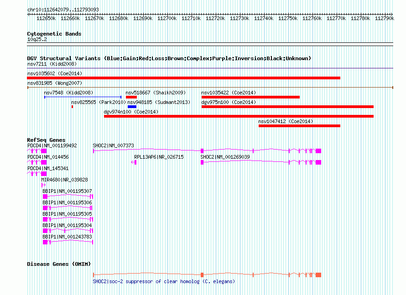
Task: Click the nsv1047412 (Coe2014) red bar
Action: click(299, 126)
